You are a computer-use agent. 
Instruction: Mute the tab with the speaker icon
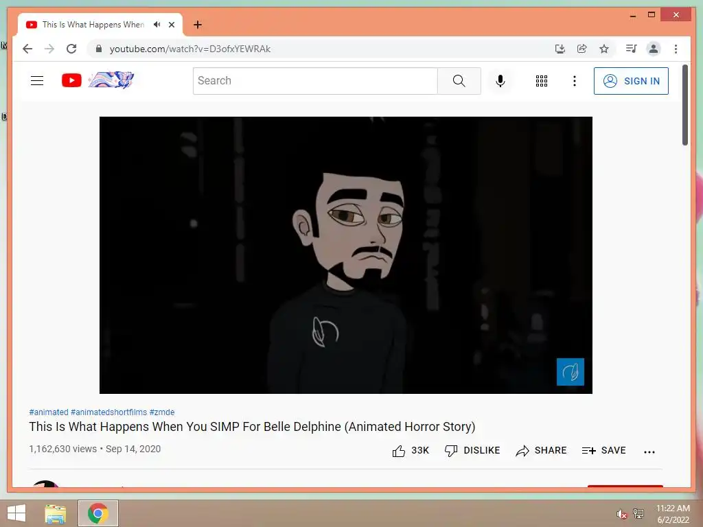pos(157,25)
